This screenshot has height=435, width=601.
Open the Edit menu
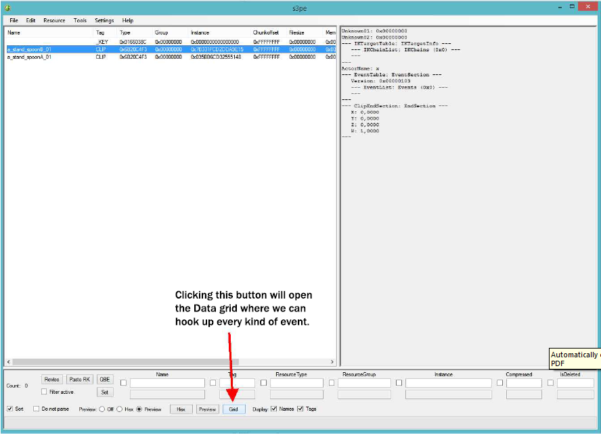(x=30, y=20)
